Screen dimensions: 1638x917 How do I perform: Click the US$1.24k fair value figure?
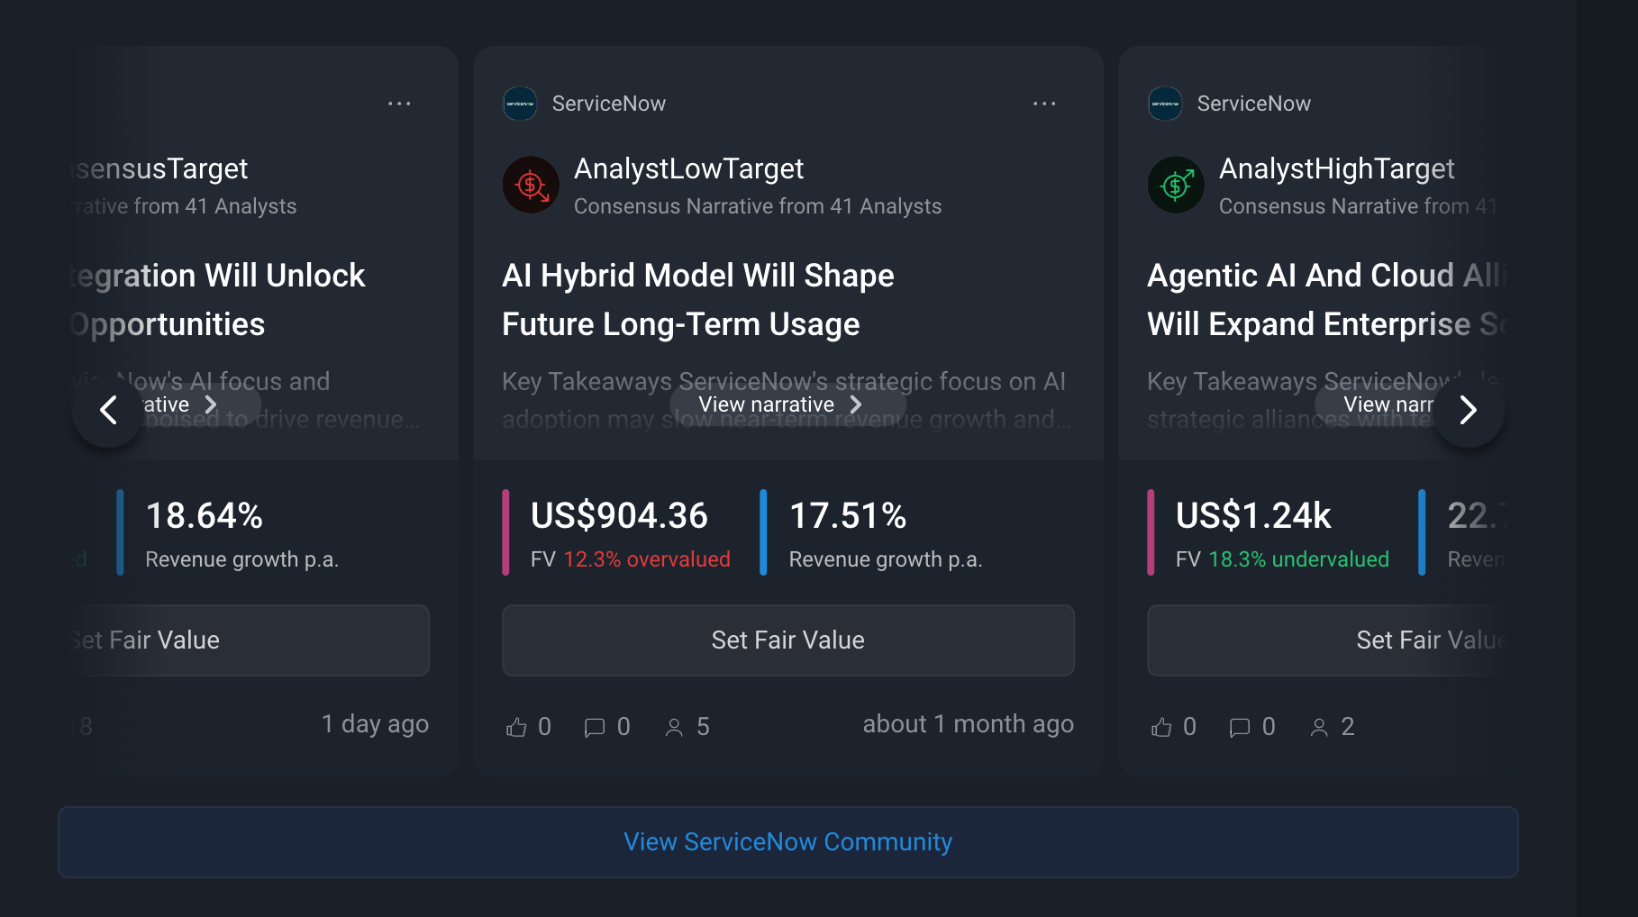click(x=1253, y=516)
